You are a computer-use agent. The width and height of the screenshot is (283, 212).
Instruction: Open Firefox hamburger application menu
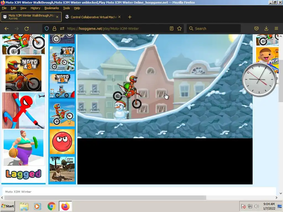coord(276,28)
